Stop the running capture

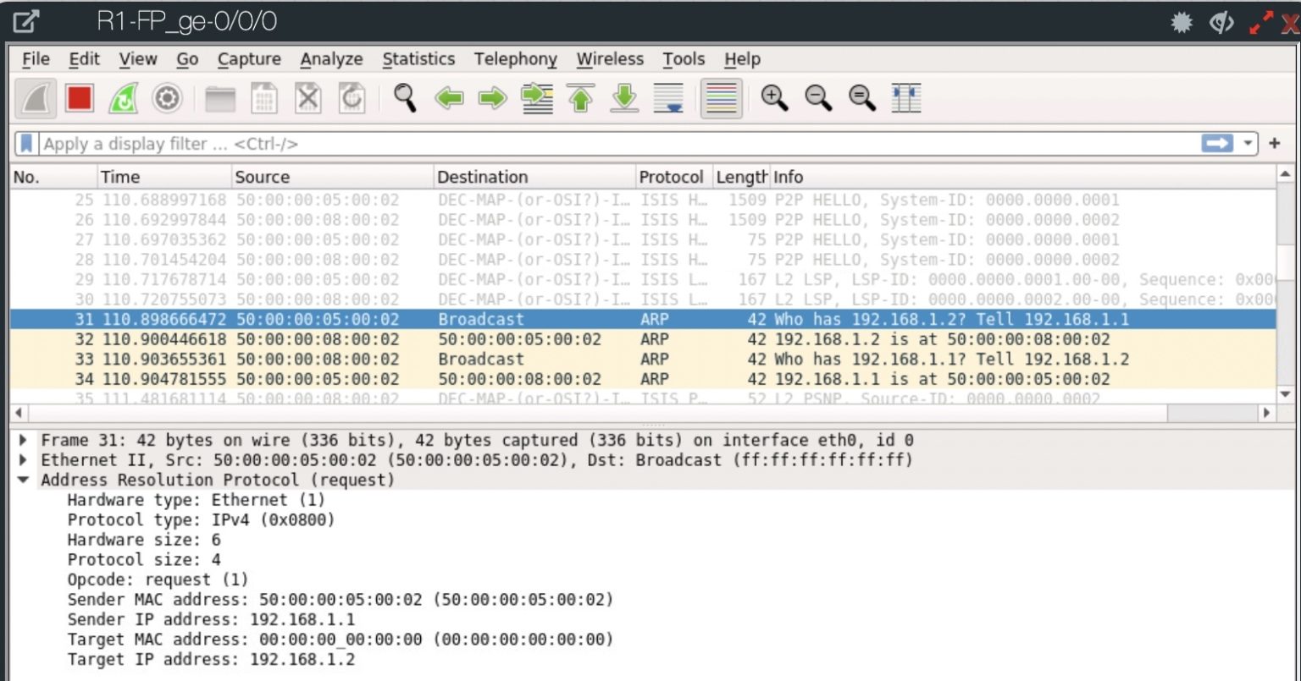pos(80,98)
